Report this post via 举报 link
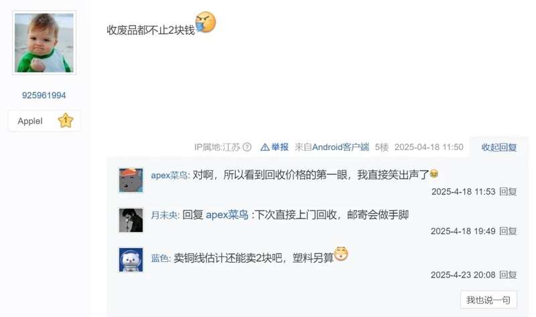Image resolution: width=536 pixels, height=317 pixels. click(x=279, y=147)
